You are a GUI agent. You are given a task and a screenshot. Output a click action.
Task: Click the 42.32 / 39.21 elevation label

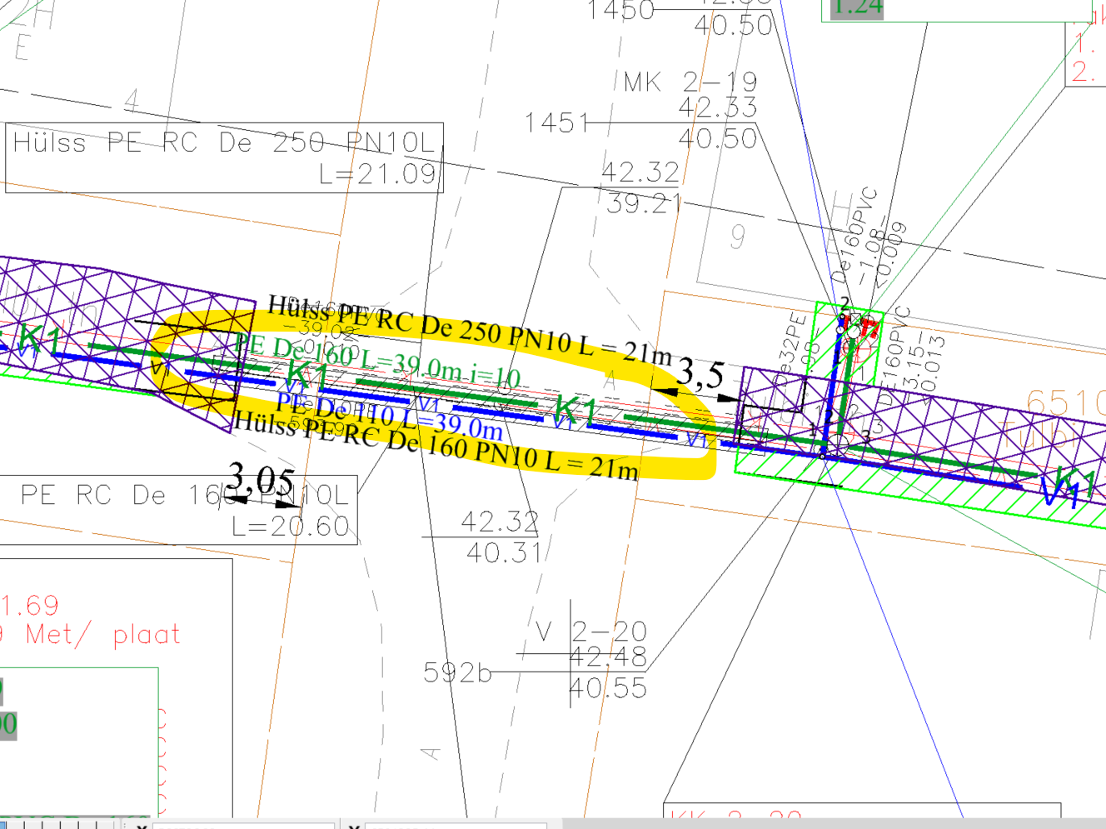641,187
